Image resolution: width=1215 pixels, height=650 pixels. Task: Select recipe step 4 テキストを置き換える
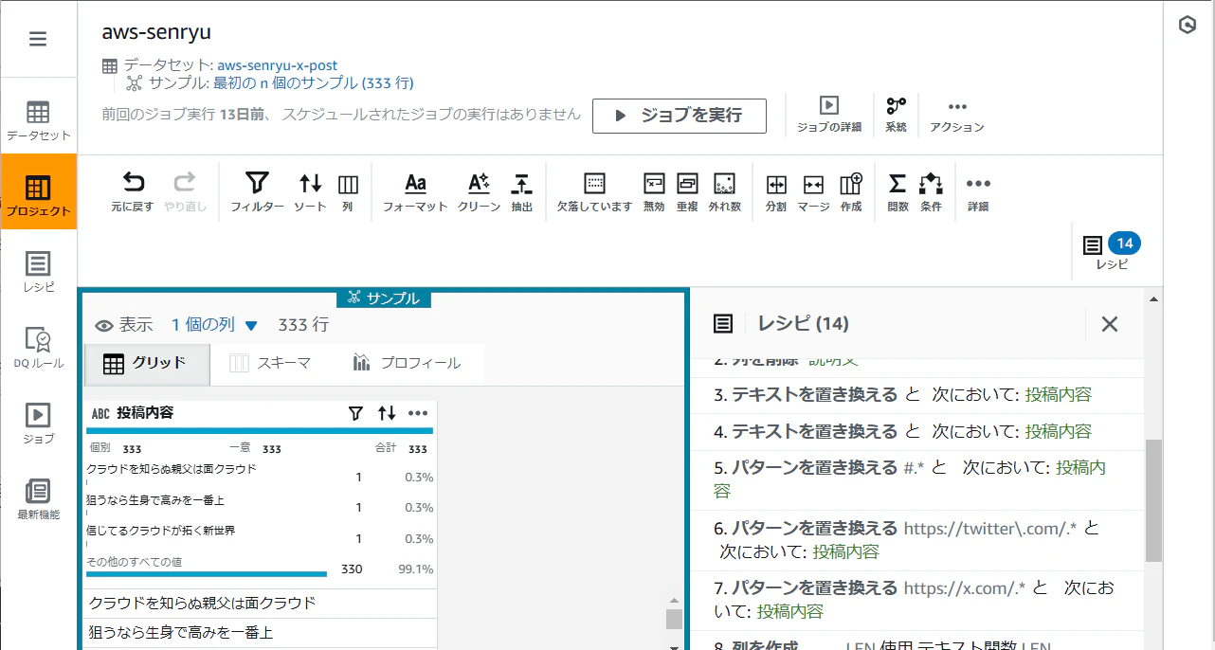[916, 432]
